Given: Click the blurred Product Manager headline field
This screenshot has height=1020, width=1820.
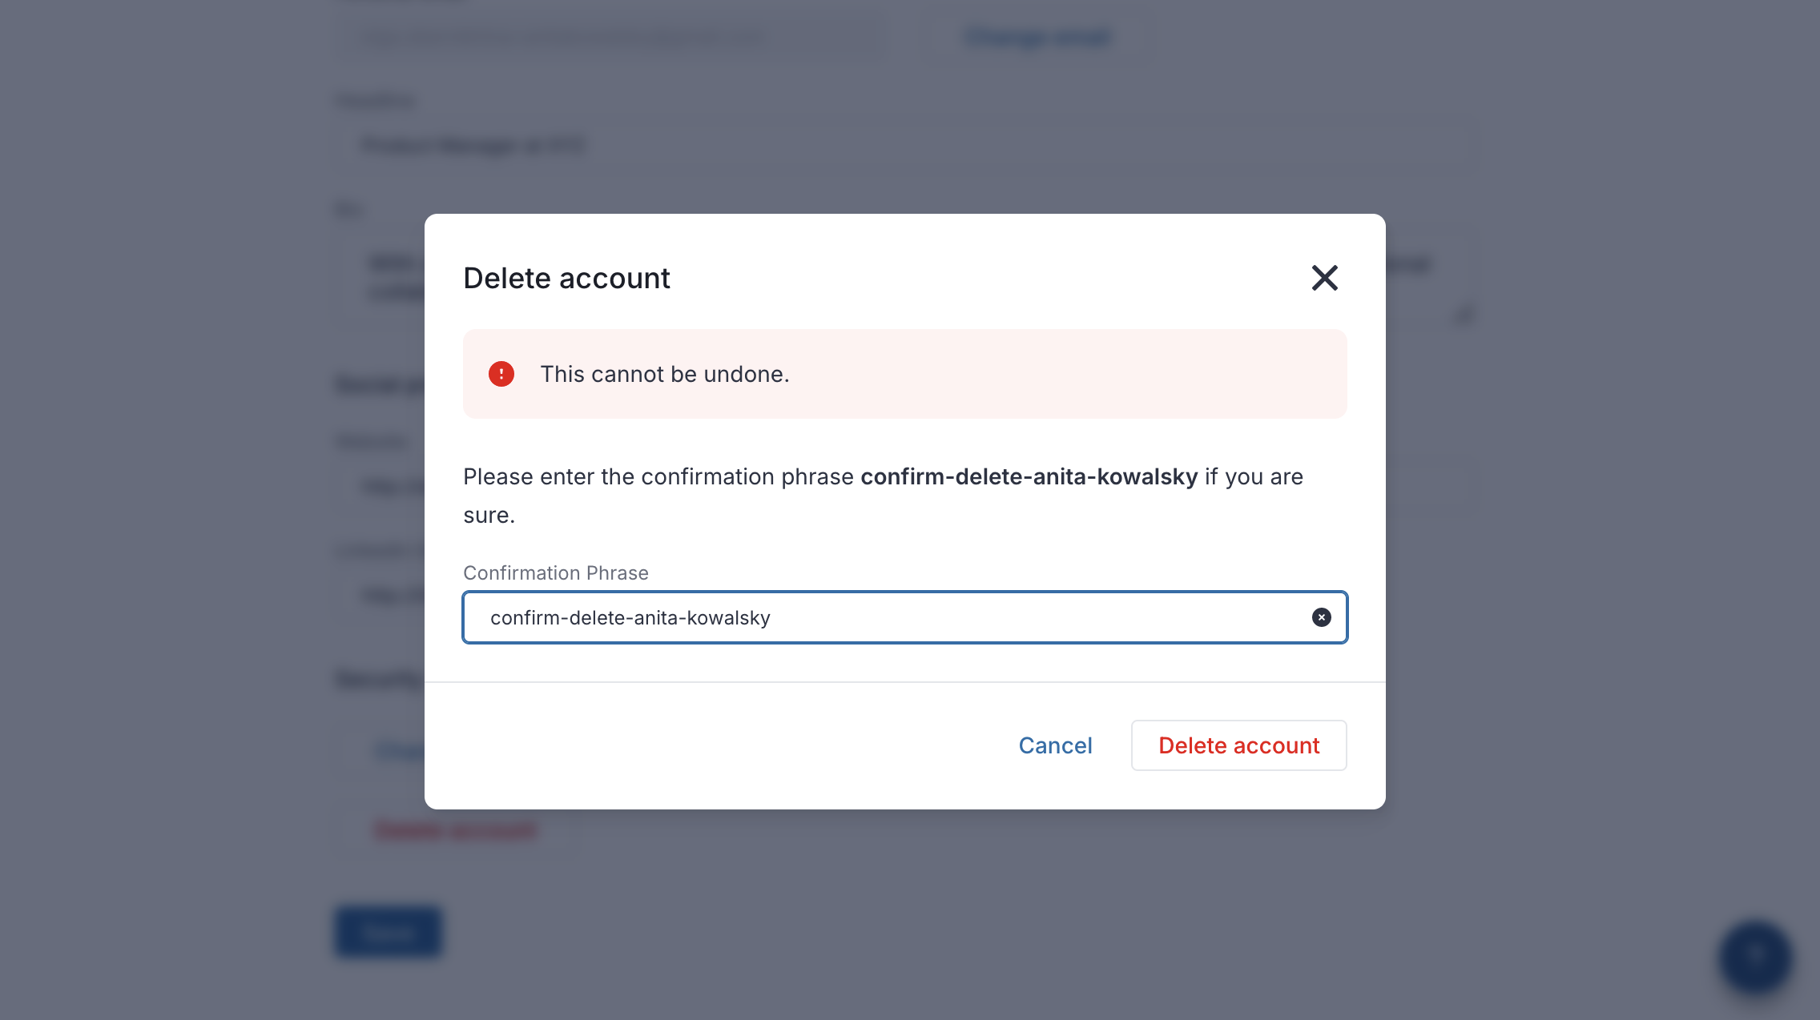Looking at the screenshot, I should pos(905,145).
